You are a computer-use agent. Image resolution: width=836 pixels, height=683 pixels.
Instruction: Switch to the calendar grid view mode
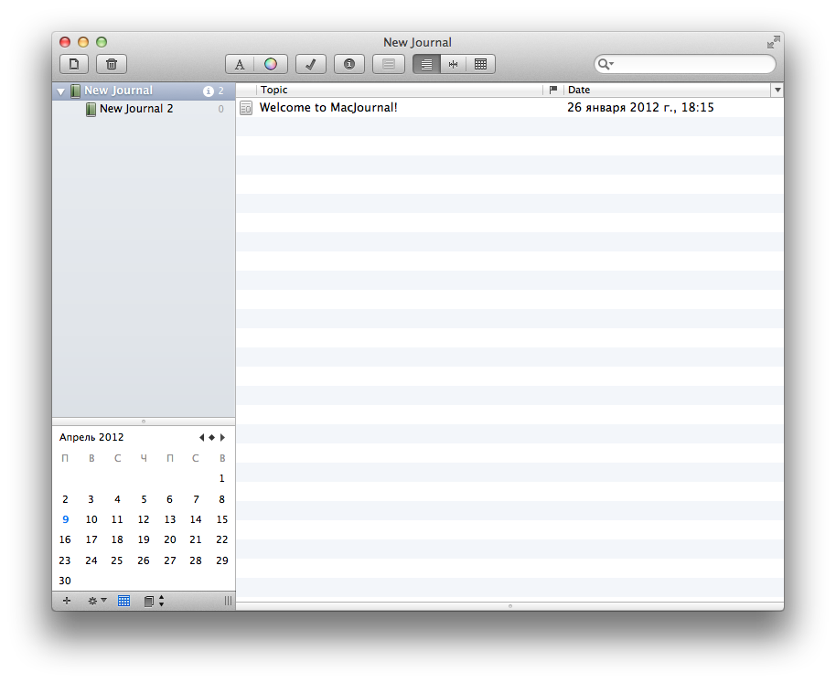[480, 65]
